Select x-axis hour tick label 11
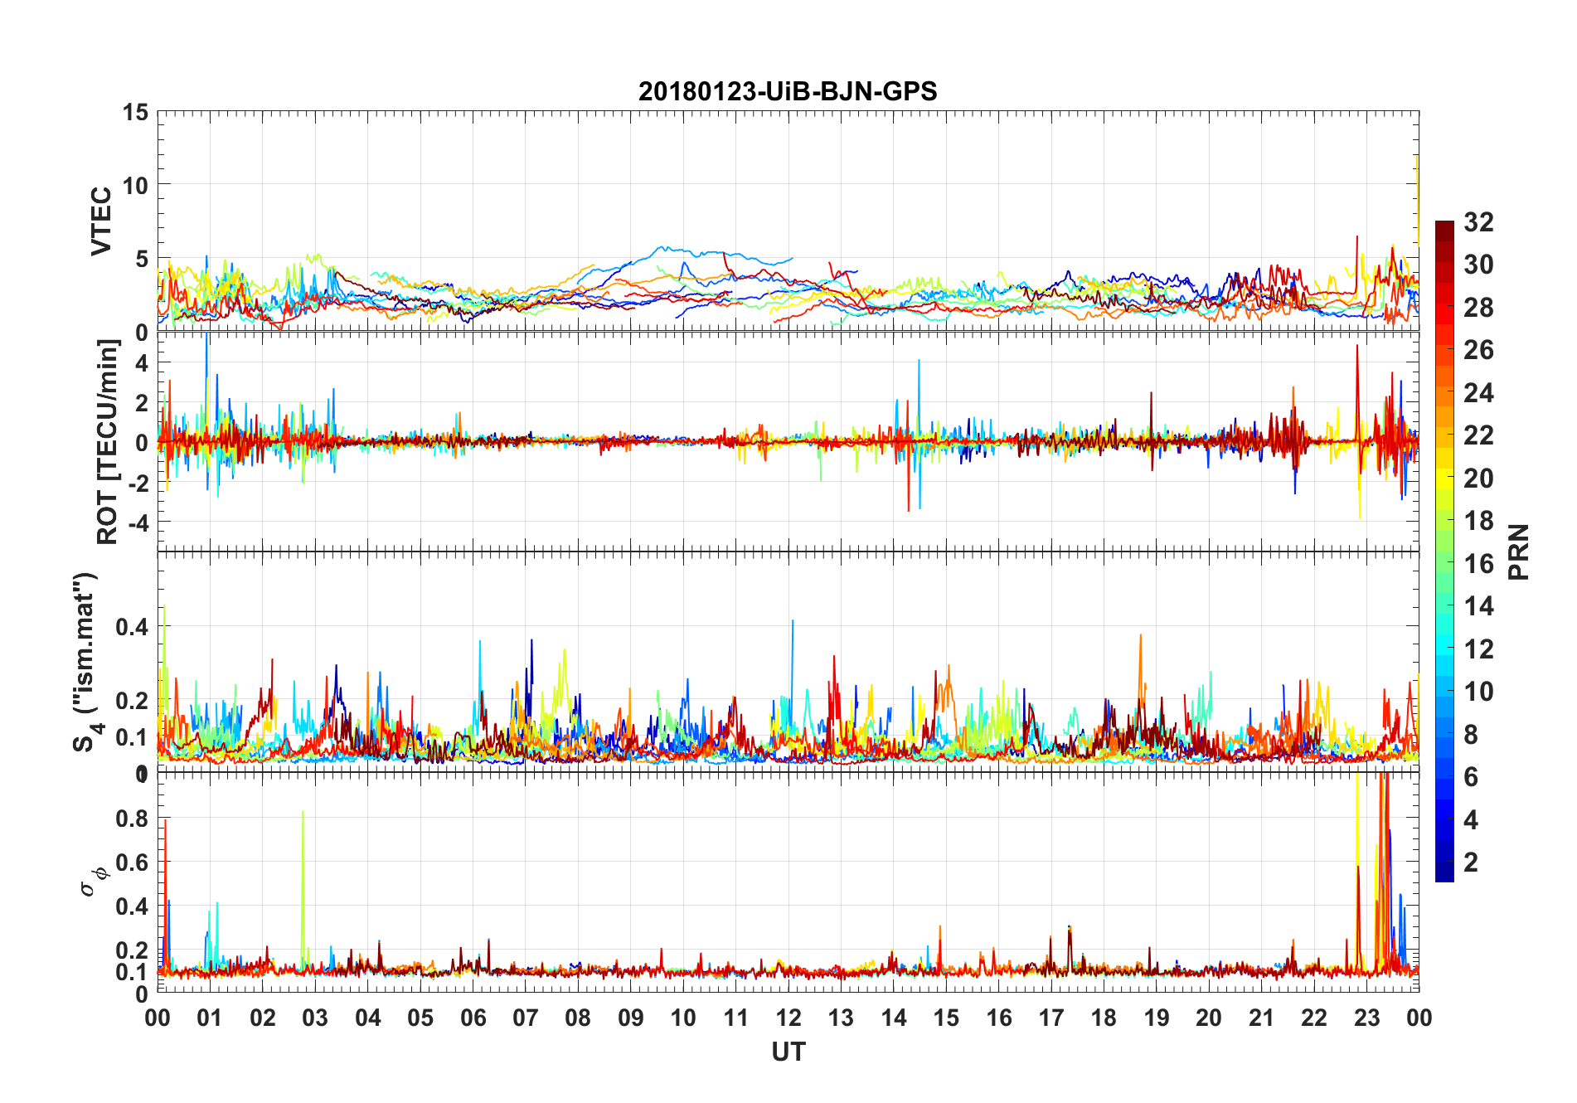This screenshot has height=1103, width=1577. (x=736, y=1018)
